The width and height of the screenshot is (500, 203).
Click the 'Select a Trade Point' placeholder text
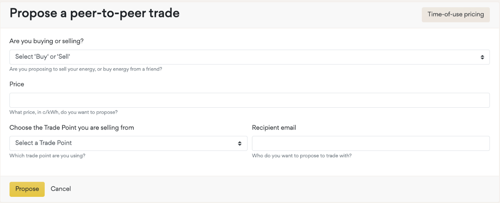(x=44, y=143)
